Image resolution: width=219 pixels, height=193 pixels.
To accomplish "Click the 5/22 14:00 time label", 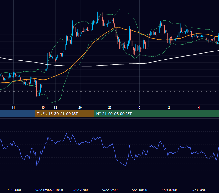I will [13, 190].
